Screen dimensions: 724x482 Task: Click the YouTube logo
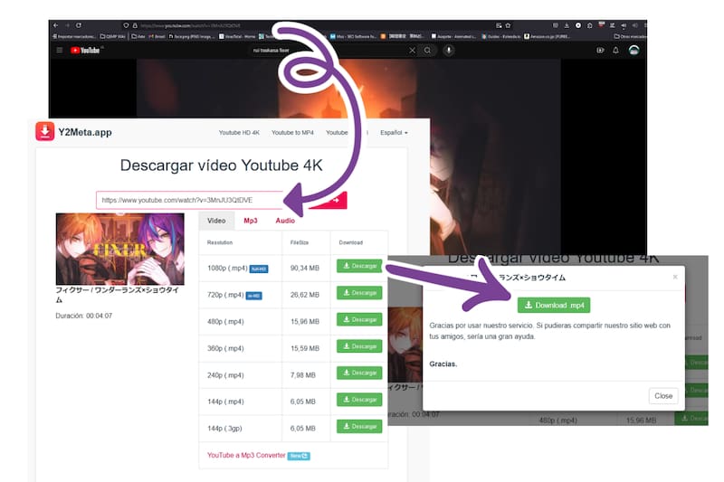pos(85,51)
